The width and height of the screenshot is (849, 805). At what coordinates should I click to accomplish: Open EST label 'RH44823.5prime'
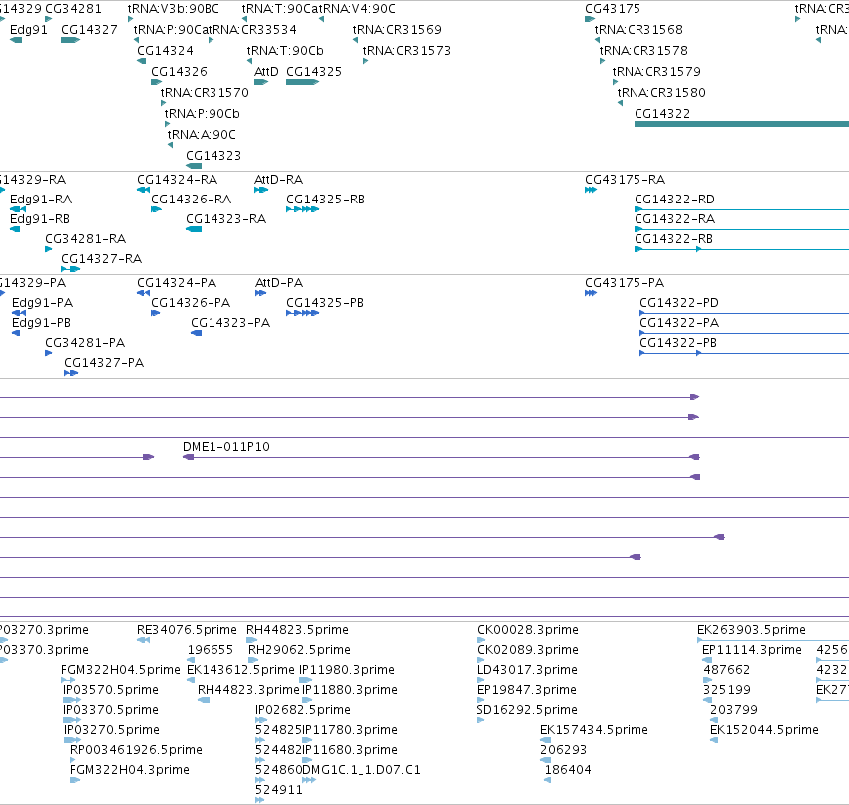pos(298,630)
